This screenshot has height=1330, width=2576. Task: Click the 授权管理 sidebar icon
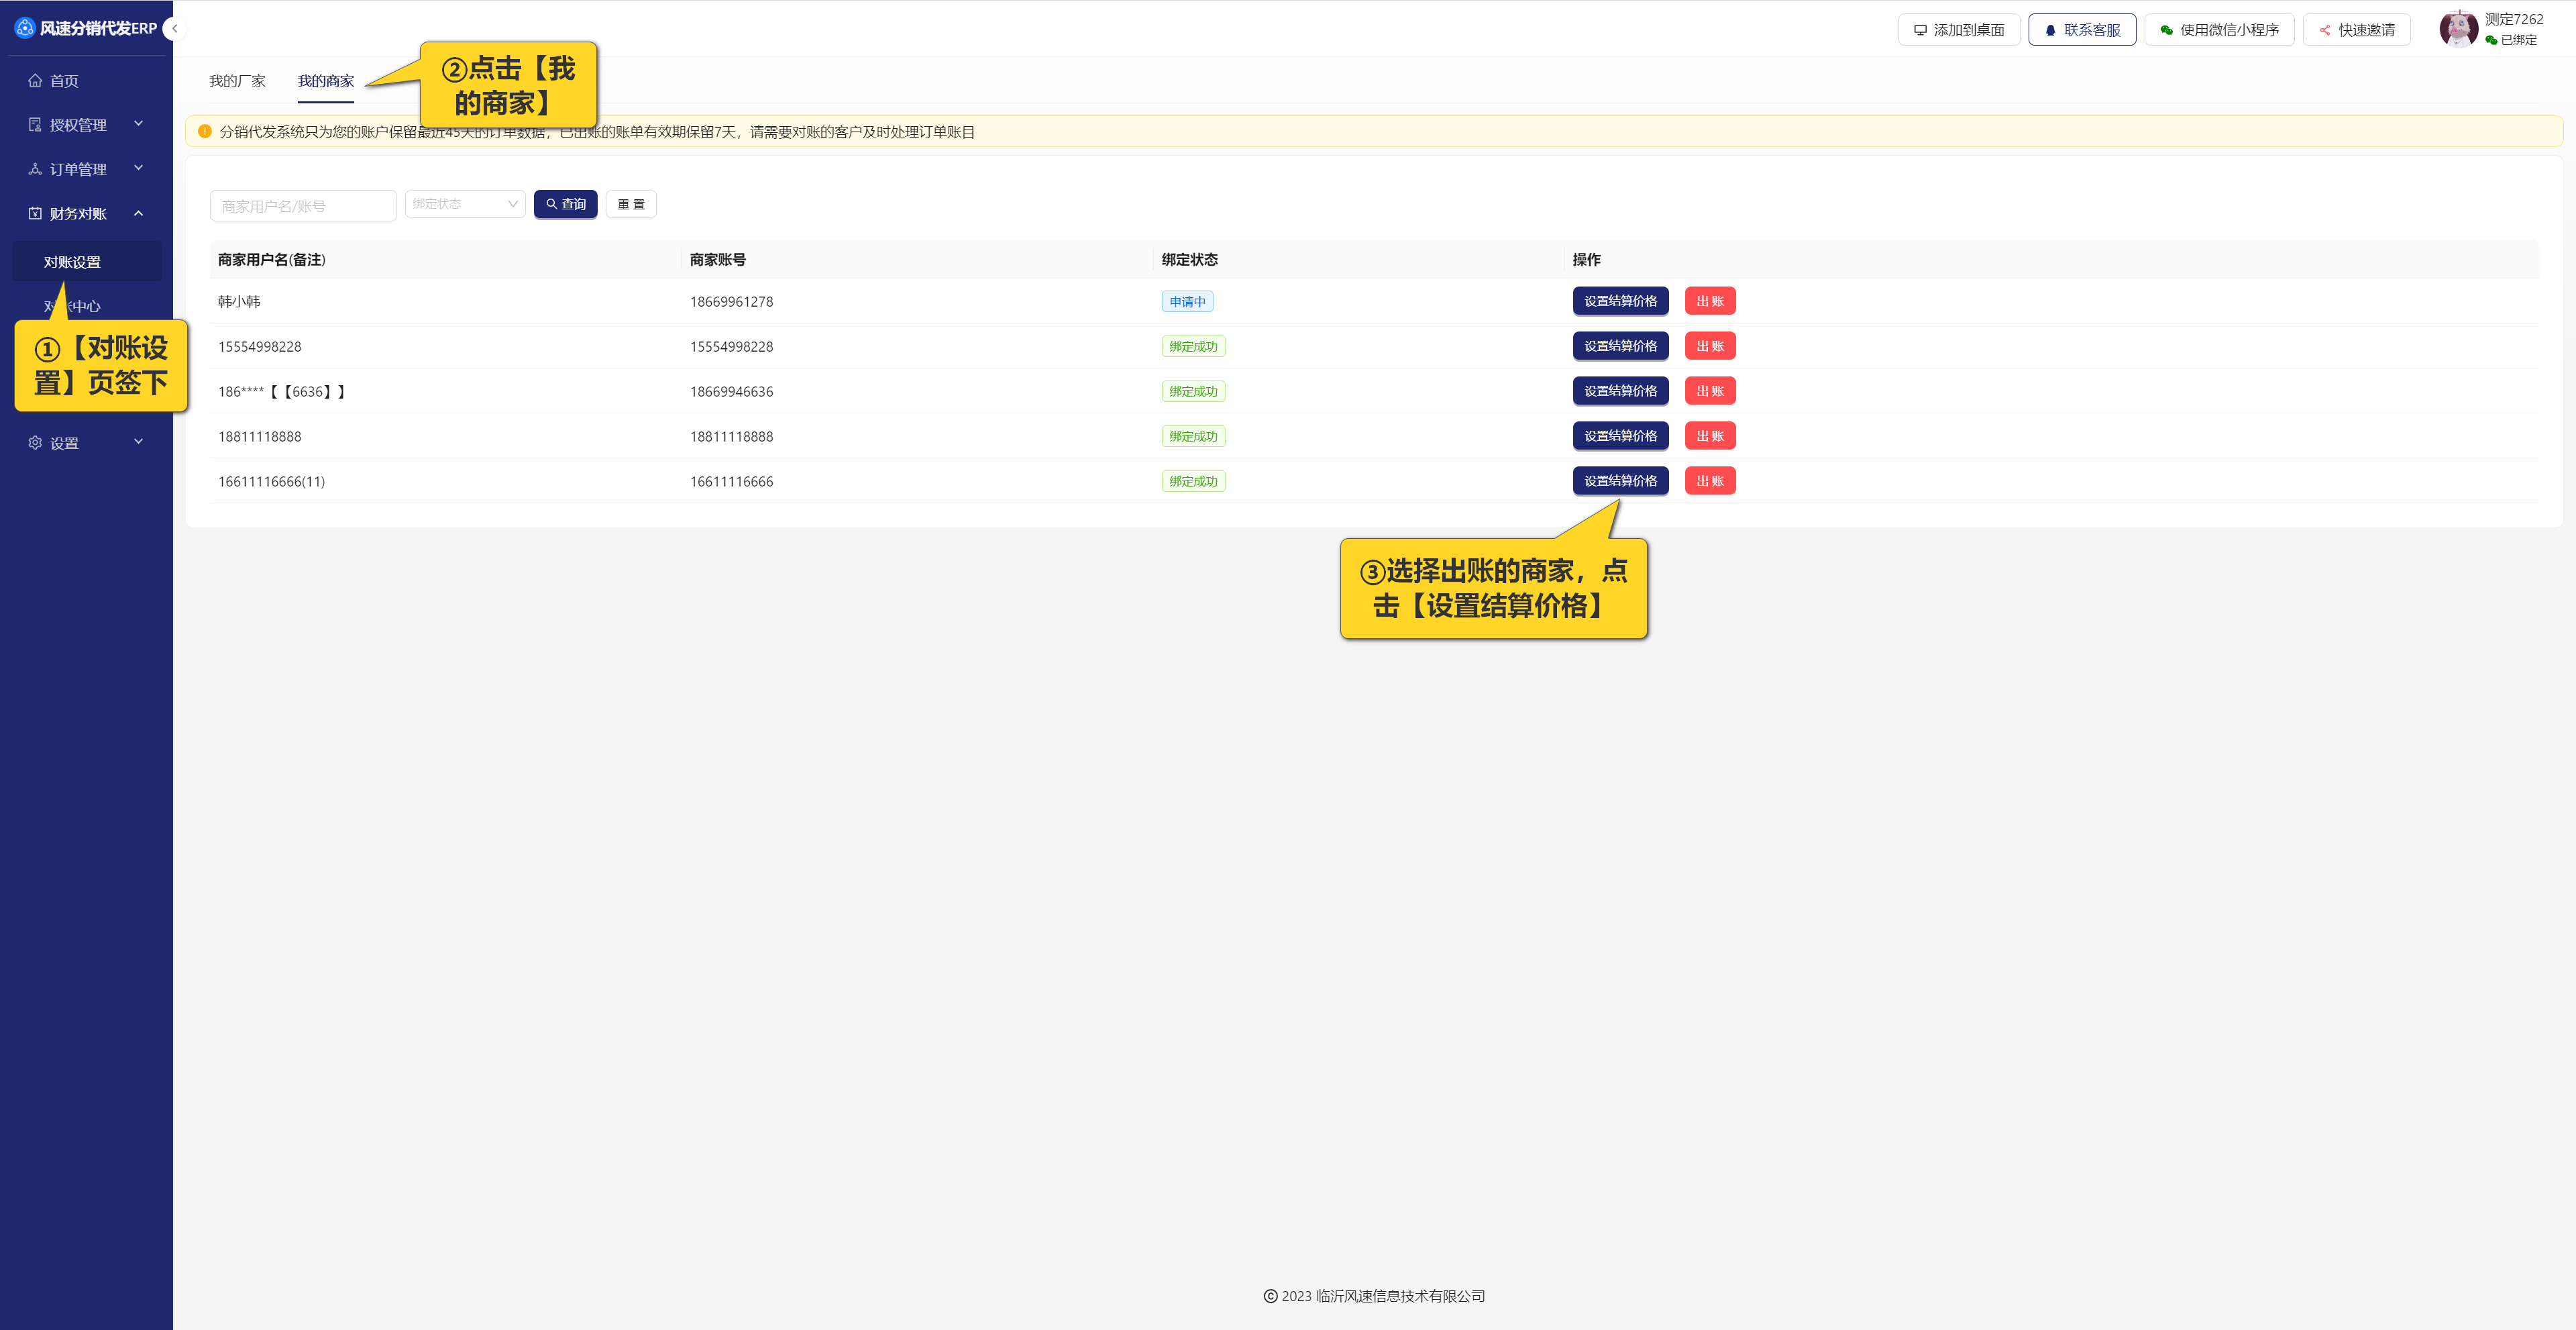pos(35,125)
